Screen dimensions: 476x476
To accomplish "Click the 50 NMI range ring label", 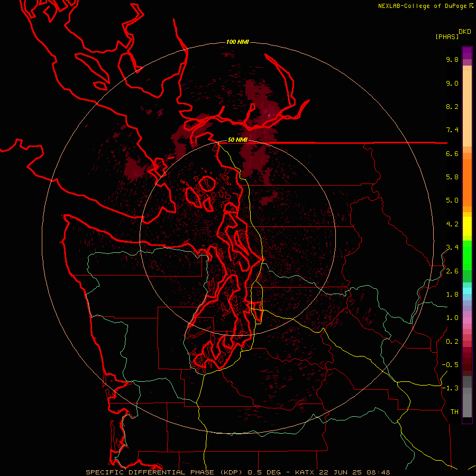I will (237, 140).
